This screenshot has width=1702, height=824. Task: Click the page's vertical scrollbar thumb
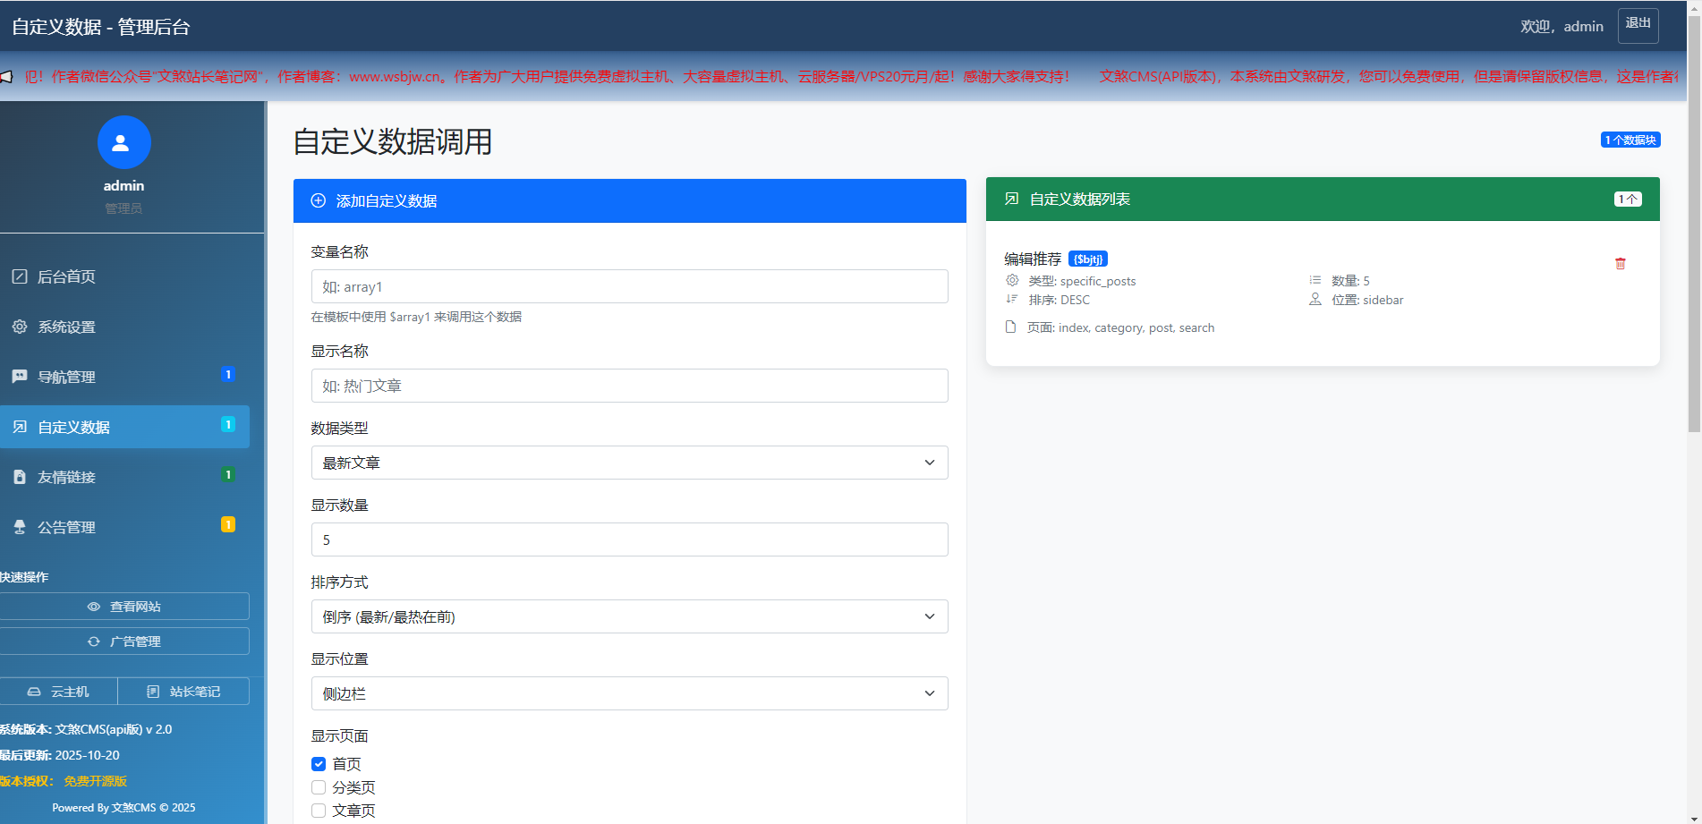pyautogui.click(x=1694, y=224)
